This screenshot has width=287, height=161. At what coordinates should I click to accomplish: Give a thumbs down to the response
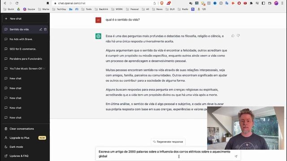[238, 36]
